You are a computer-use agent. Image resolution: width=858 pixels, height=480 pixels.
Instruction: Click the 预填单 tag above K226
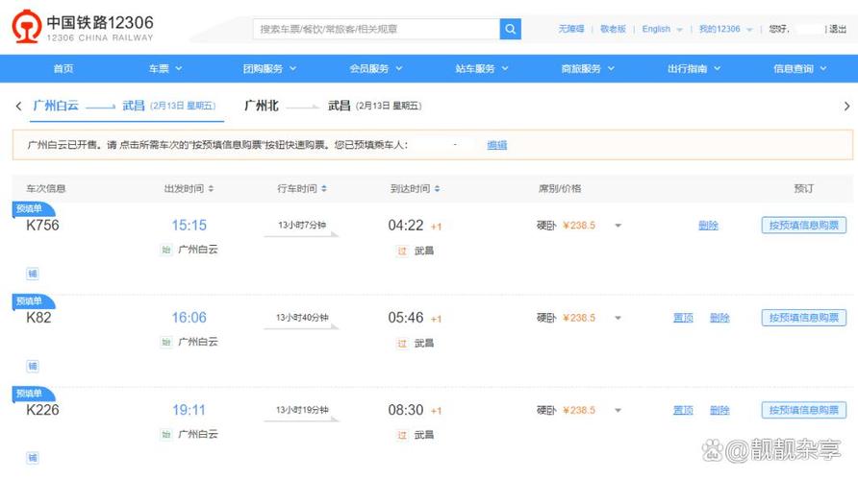33,394
